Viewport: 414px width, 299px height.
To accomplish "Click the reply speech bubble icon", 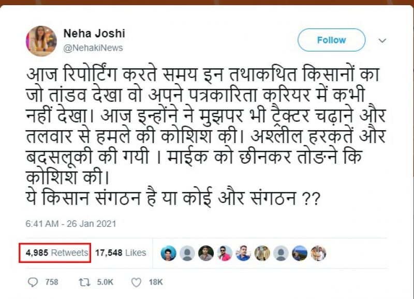I will pos(34,282).
